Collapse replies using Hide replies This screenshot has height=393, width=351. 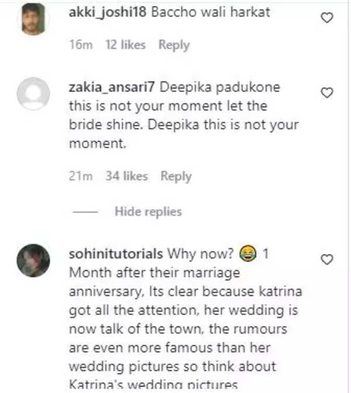coord(148,211)
